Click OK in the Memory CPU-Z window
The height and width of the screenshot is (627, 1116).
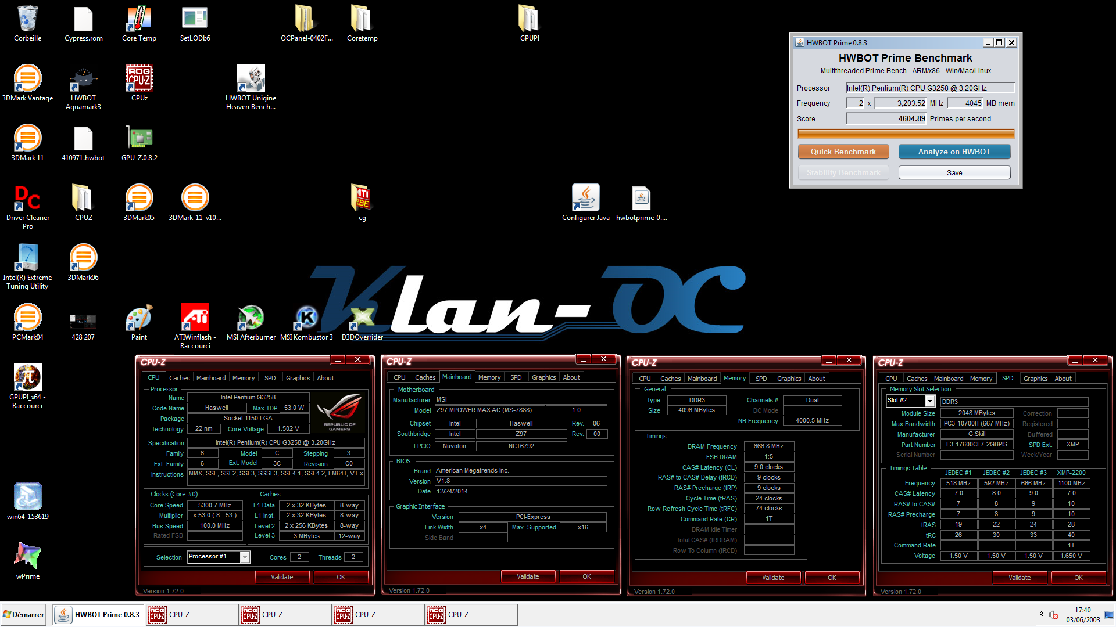point(832,578)
